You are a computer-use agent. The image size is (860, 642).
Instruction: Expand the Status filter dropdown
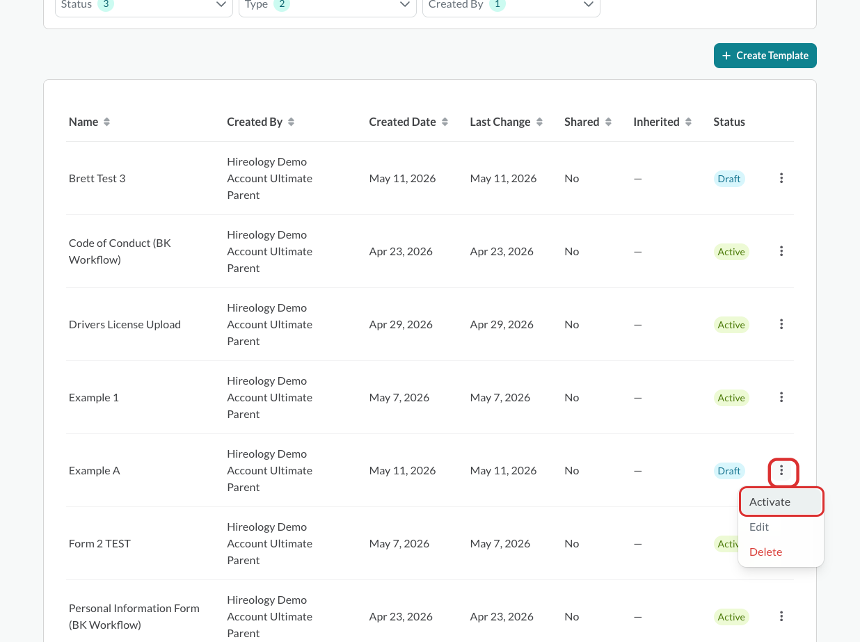tap(144, 5)
